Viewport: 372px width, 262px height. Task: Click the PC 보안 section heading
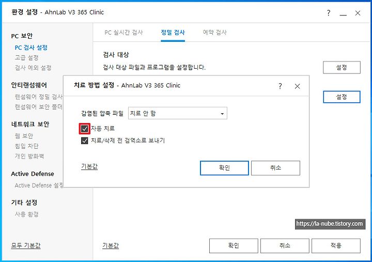[22, 36]
